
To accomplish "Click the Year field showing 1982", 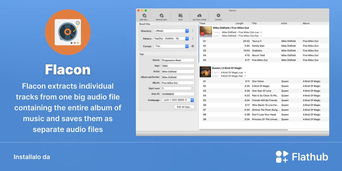I will pyautogui.click(x=178, y=66).
